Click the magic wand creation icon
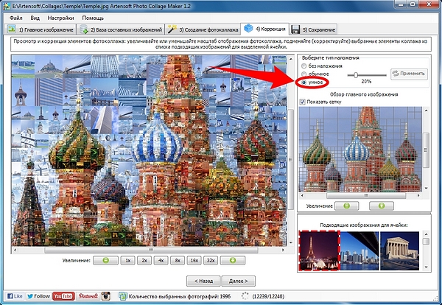Image resolution: width=442 pixels, height=305 pixels. 172,29
